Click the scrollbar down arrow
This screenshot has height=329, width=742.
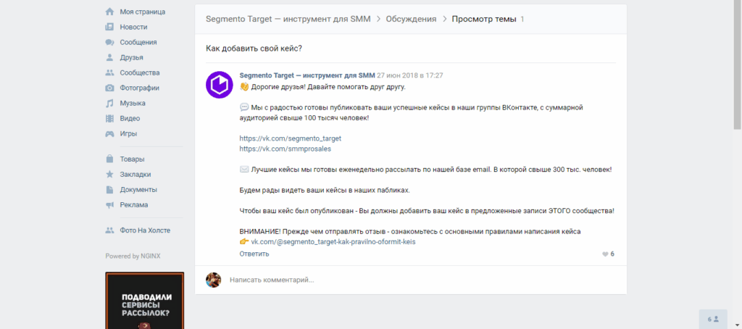click(737, 325)
